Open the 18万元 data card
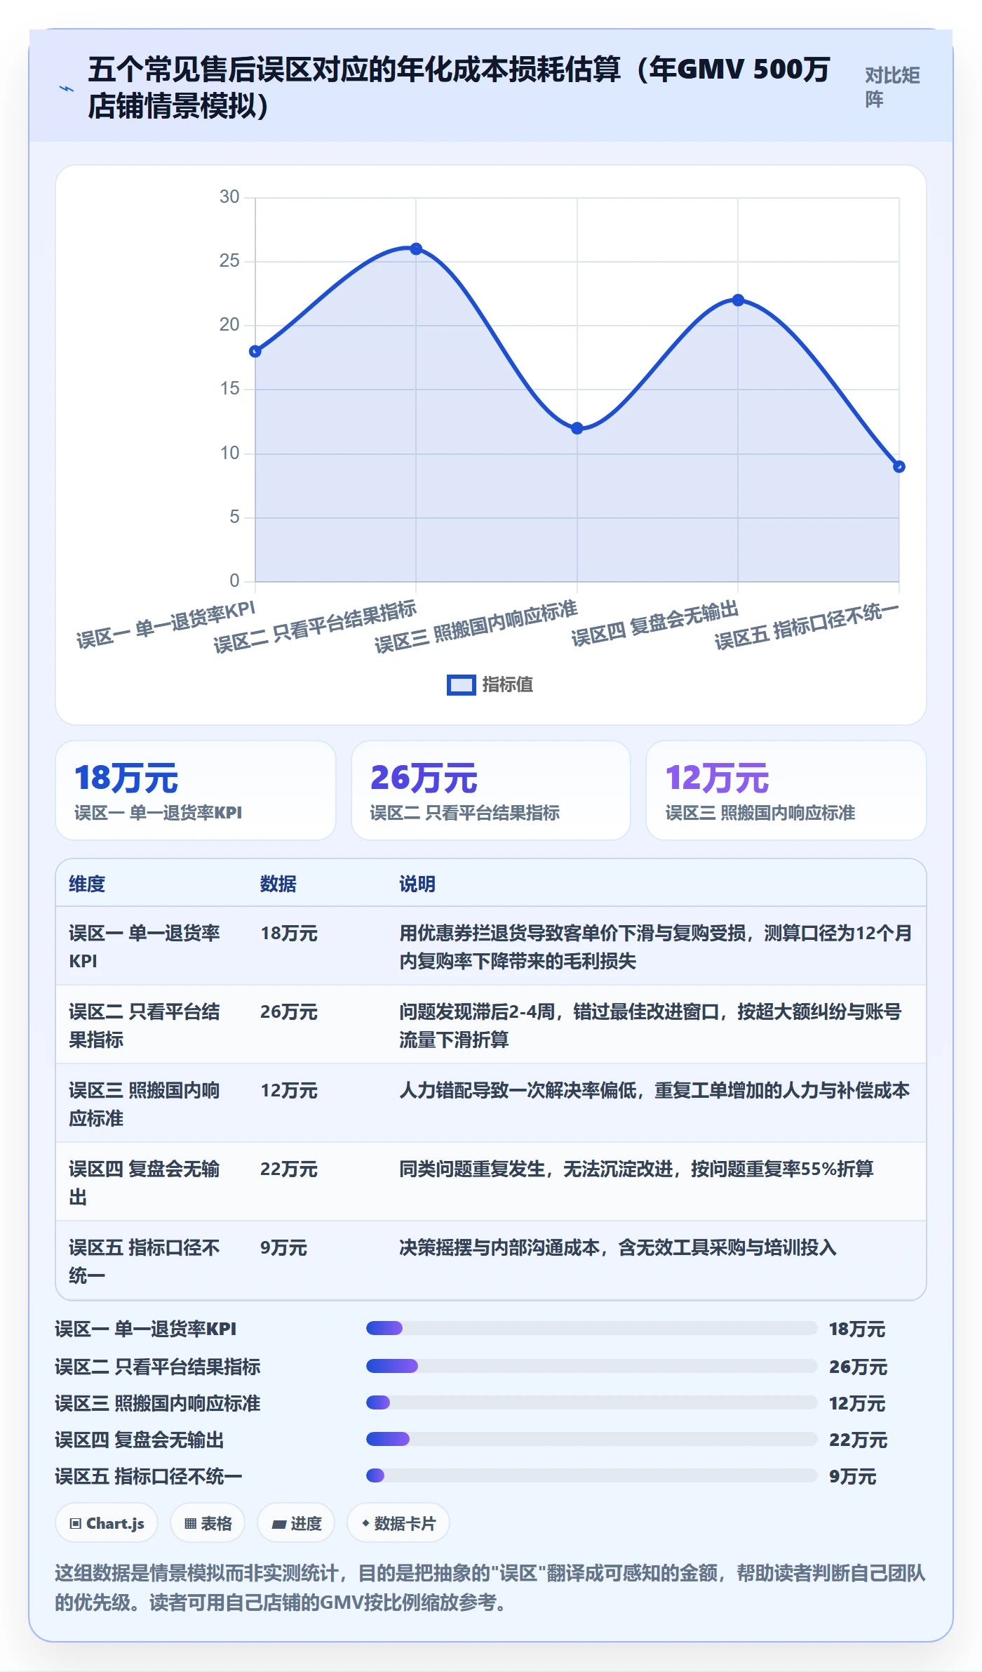Viewport: 982px width, 1672px height. coord(196,790)
